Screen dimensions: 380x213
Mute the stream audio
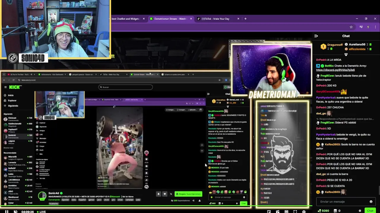15,212
